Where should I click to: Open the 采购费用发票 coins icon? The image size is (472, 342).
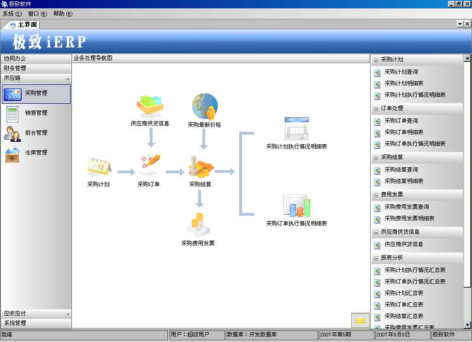(198, 225)
